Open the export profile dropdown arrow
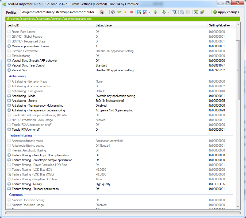Viewport: 246px width, 218px height. tap(160, 12)
